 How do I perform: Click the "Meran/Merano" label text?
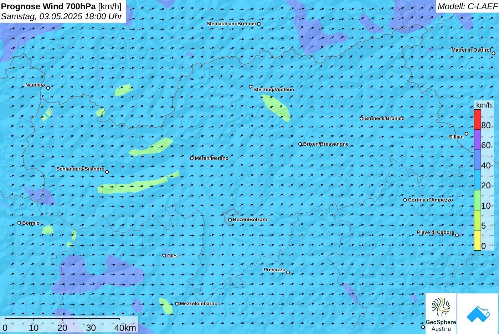[212, 158]
